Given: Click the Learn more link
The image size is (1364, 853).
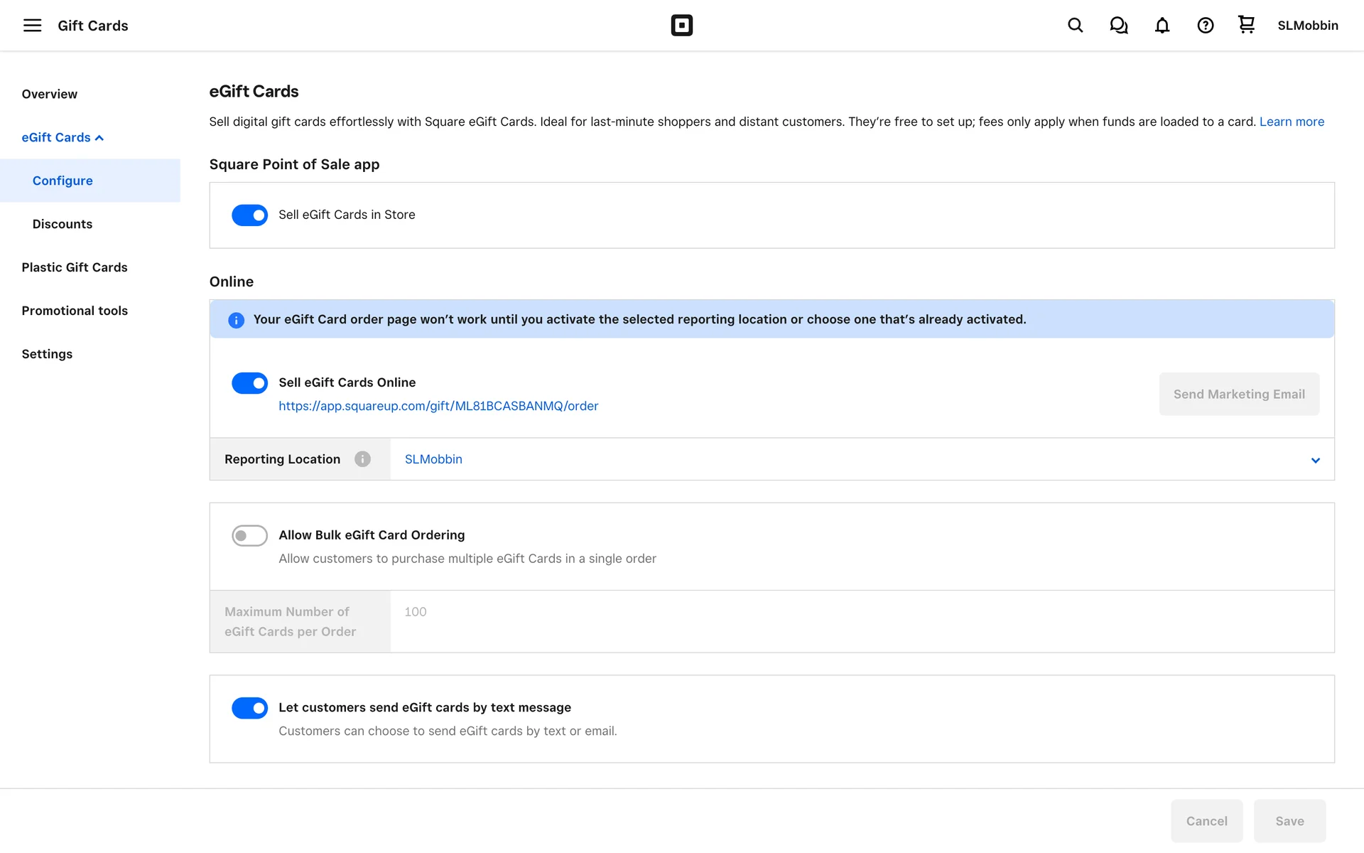Looking at the screenshot, I should [x=1292, y=122].
